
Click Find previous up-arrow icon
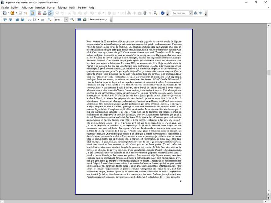pyautogui.click(x=201, y=13)
